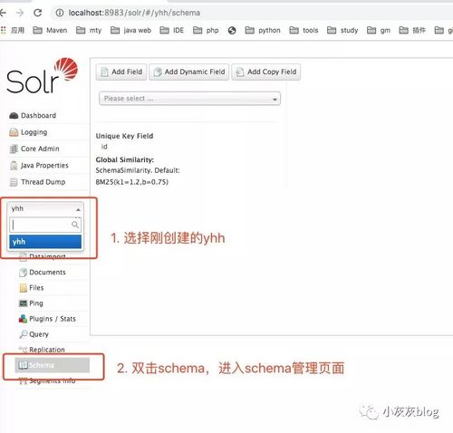This screenshot has height=433, width=453.
Task: Click the Add Copy Field button
Action: pyautogui.click(x=266, y=72)
